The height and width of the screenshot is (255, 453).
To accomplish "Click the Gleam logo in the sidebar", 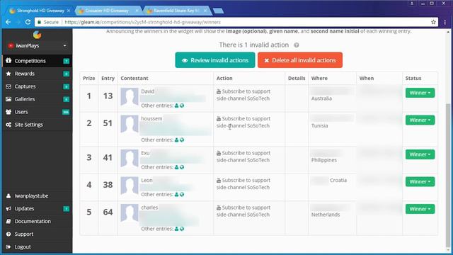I will 37,35.
